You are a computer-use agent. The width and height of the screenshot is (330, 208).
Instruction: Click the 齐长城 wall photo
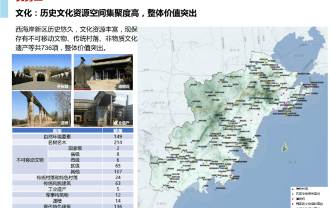point(42,72)
